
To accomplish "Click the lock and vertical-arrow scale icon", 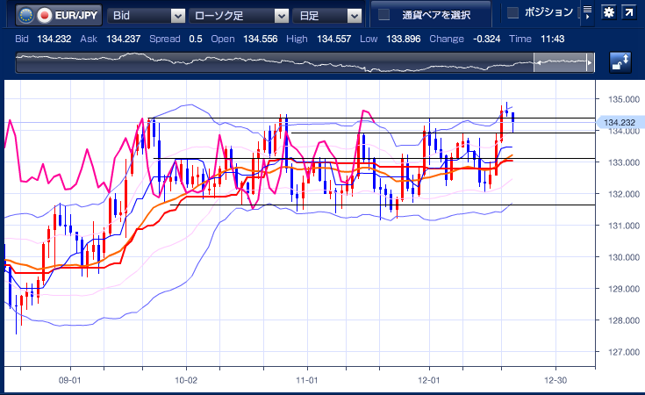I will (620, 62).
